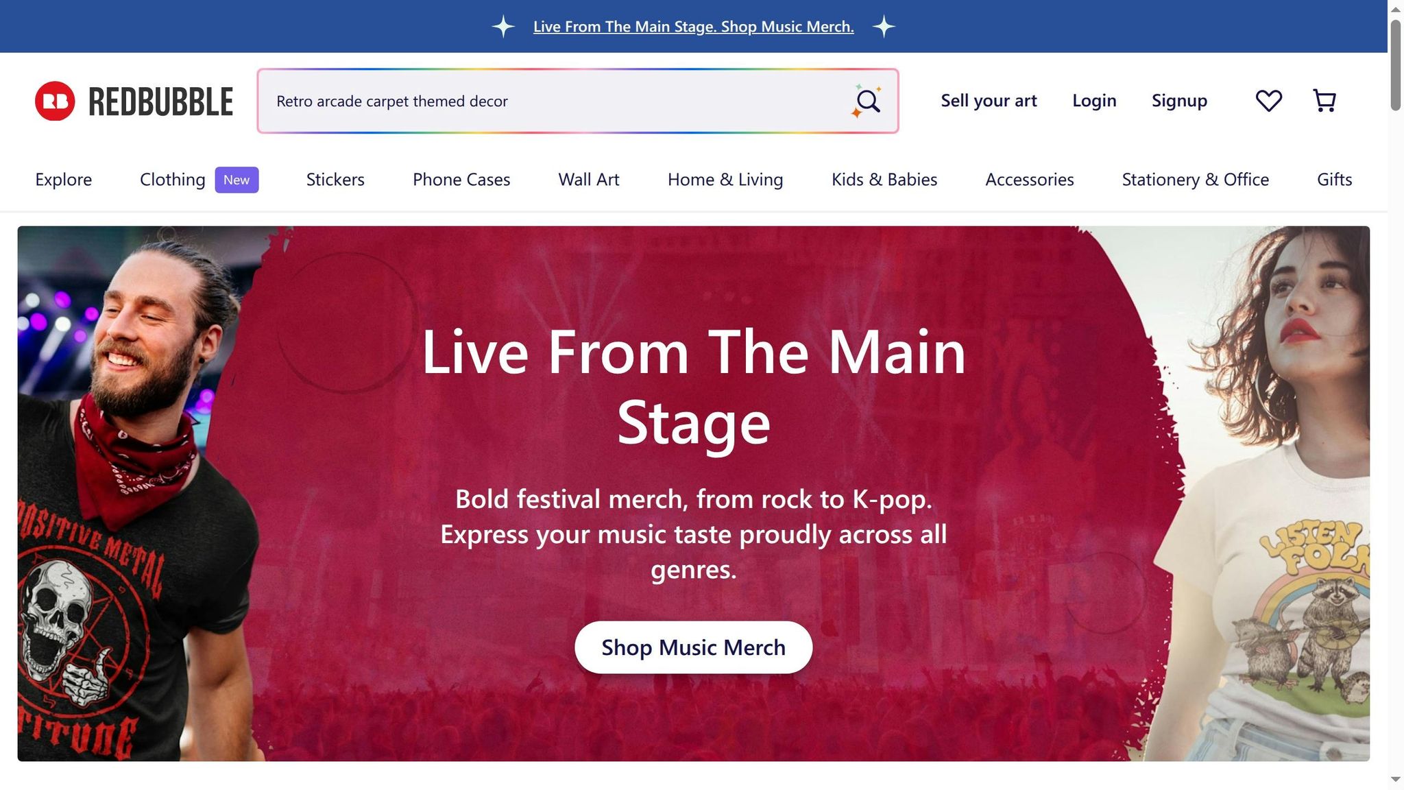1404x790 pixels.
Task: Open the favorites heart icon
Action: point(1268,101)
